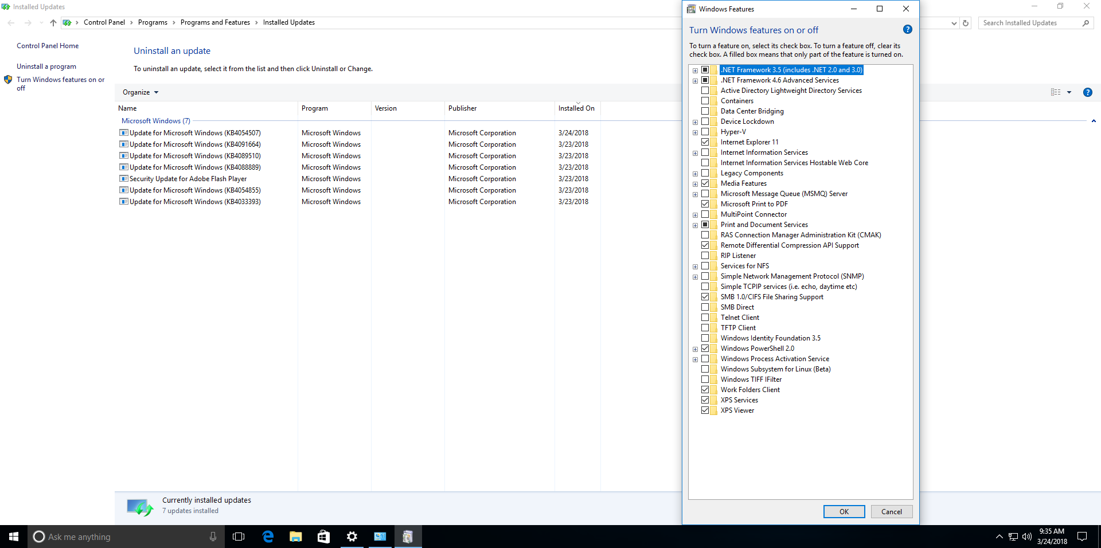Expand Media Features node
1101x548 pixels.
(695, 184)
